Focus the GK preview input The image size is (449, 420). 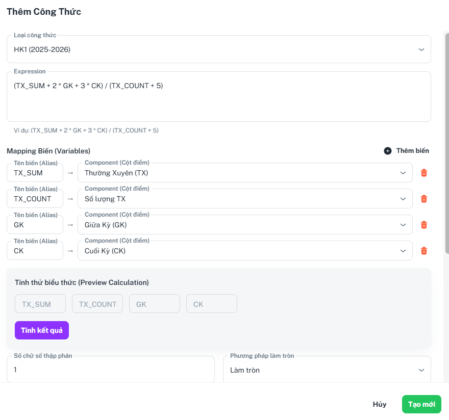click(155, 304)
